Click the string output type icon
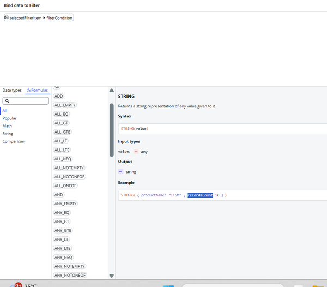The height and width of the screenshot is (287, 327). click(121, 171)
